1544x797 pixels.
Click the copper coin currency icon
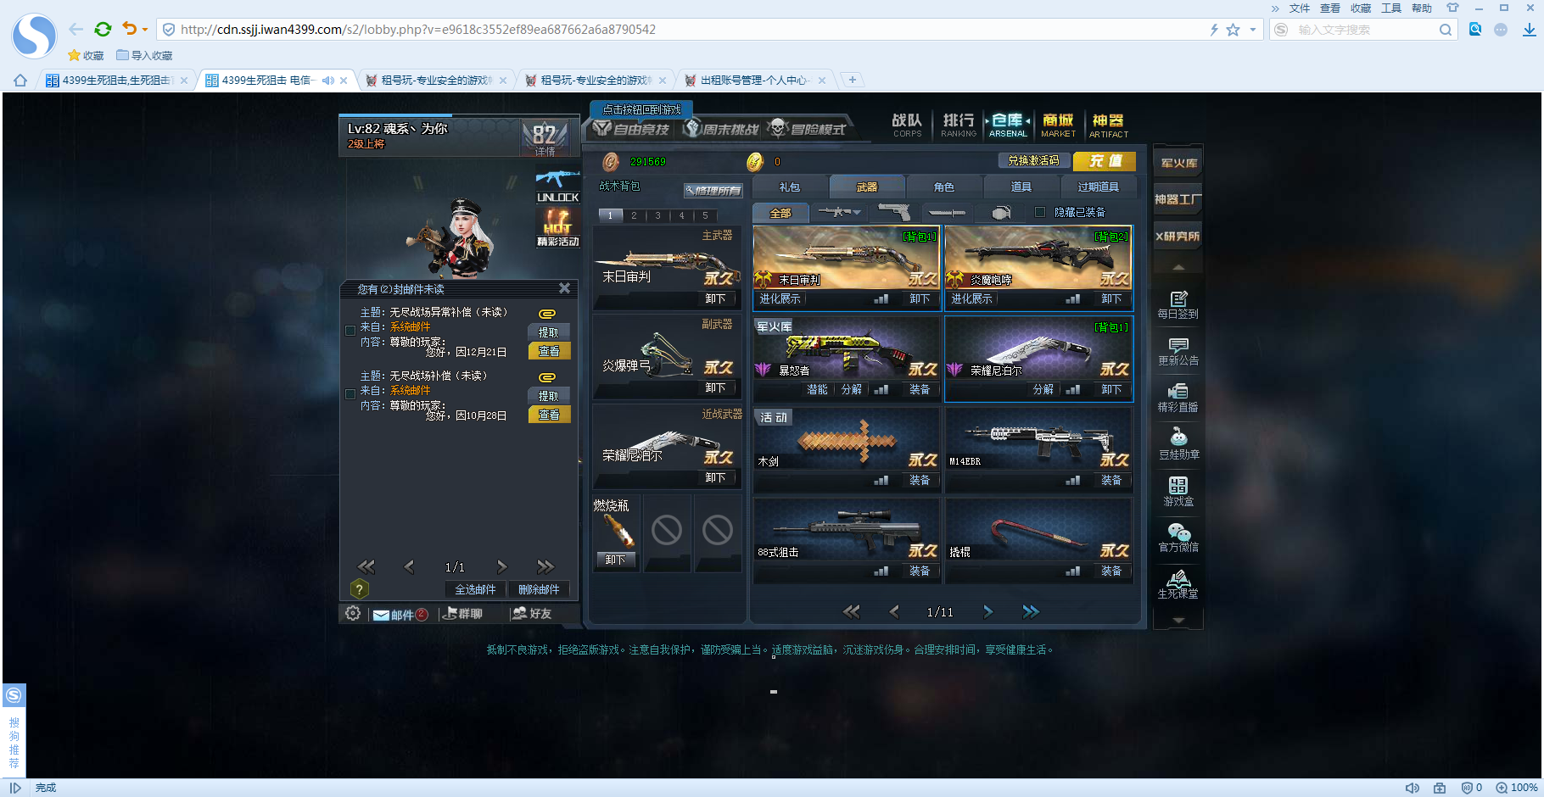coord(611,161)
